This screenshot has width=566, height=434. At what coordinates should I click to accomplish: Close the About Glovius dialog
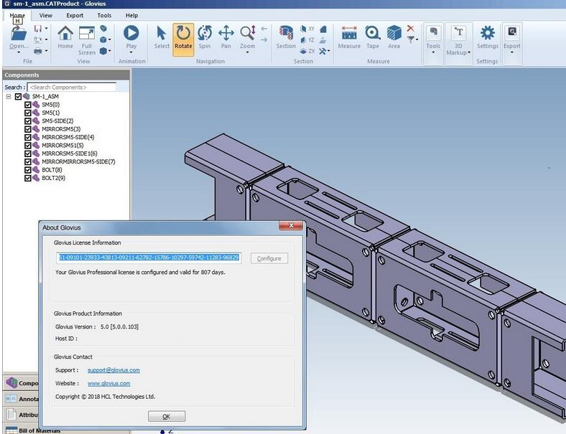(x=291, y=226)
